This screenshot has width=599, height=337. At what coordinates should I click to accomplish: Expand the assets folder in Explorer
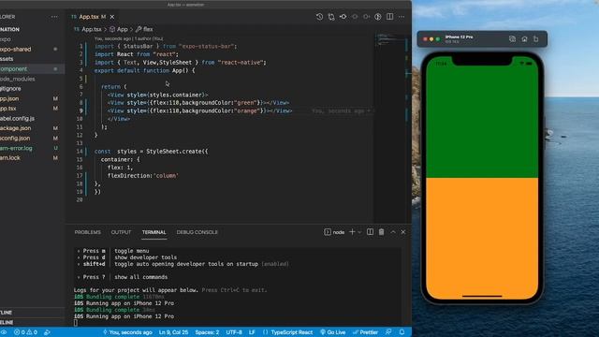pos(31,59)
